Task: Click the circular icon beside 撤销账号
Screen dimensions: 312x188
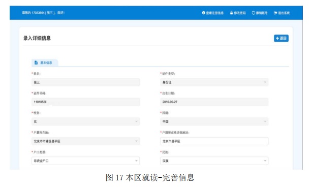Action: point(253,13)
